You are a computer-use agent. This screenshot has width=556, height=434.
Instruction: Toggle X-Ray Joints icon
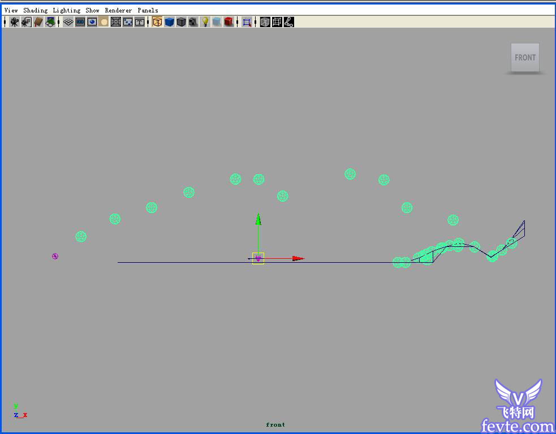point(288,22)
